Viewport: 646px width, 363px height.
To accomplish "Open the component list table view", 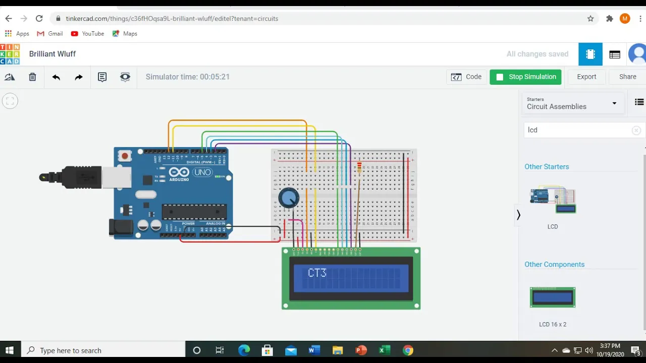I will pos(615,54).
